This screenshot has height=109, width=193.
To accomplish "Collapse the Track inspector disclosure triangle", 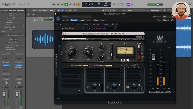I will [x=2, y=35].
